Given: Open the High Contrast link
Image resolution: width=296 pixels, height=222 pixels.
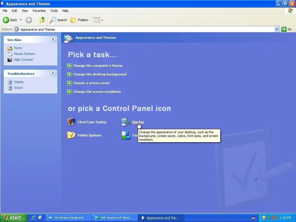Looking at the screenshot, I should coord(23,60).
